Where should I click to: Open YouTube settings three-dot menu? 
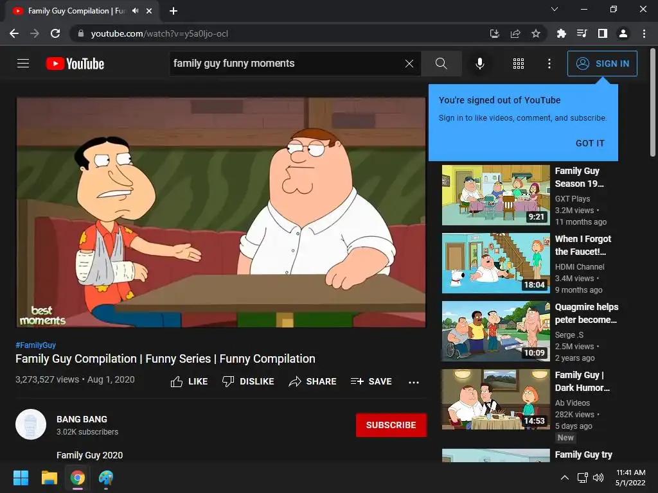549,64
